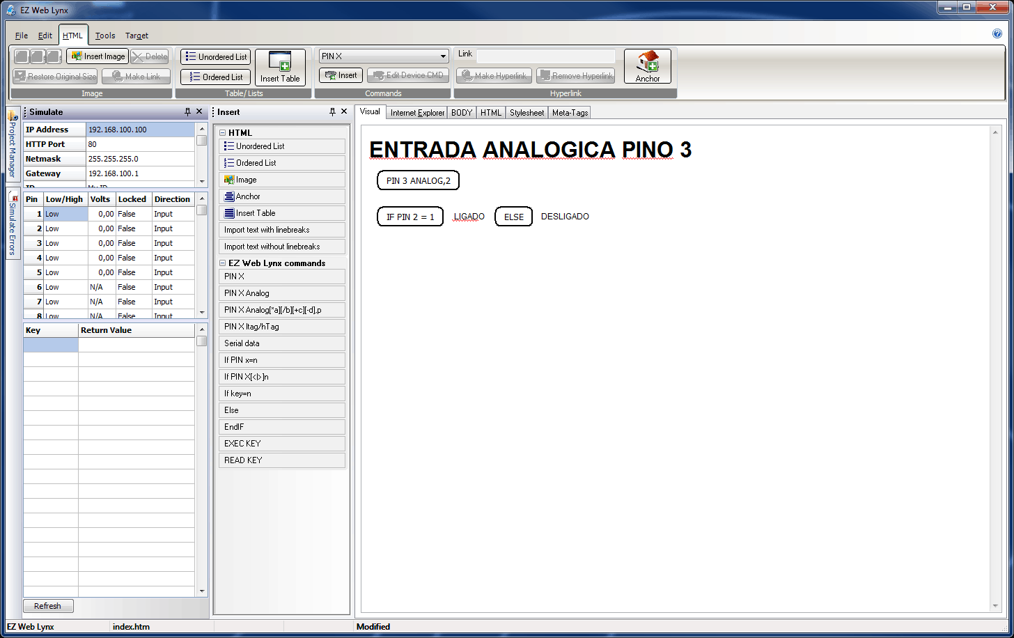The image size is (1014, 638).
Task: Click the Insert command button under PIN X
Action: (x=341, y=75)
